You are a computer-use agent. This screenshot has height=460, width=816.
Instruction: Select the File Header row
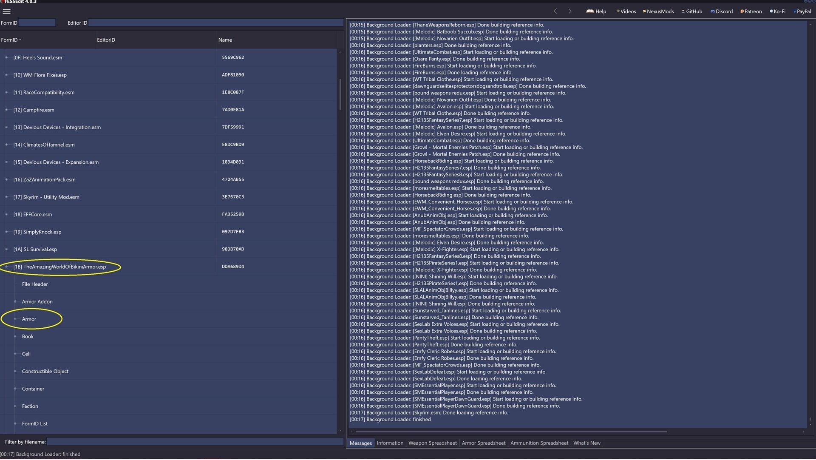[x=168, y=284]
